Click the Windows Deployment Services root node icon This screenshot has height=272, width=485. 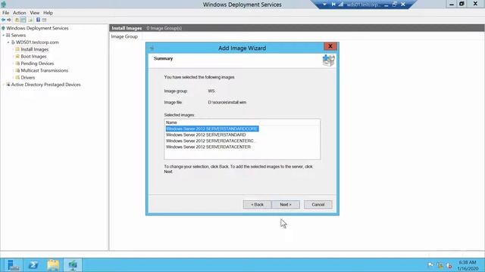coord(3,28)
